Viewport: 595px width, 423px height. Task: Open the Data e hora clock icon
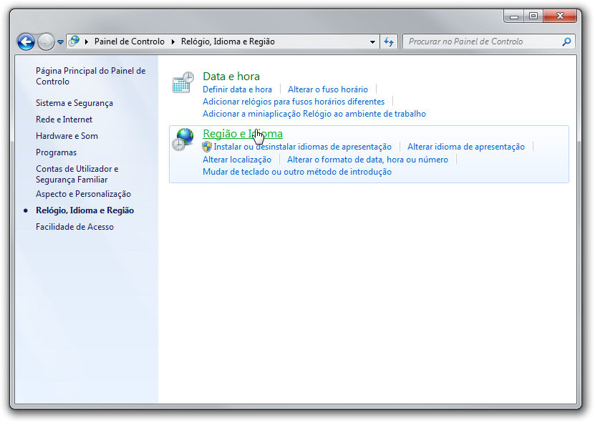pyautogui.click(x=183, y=82)
